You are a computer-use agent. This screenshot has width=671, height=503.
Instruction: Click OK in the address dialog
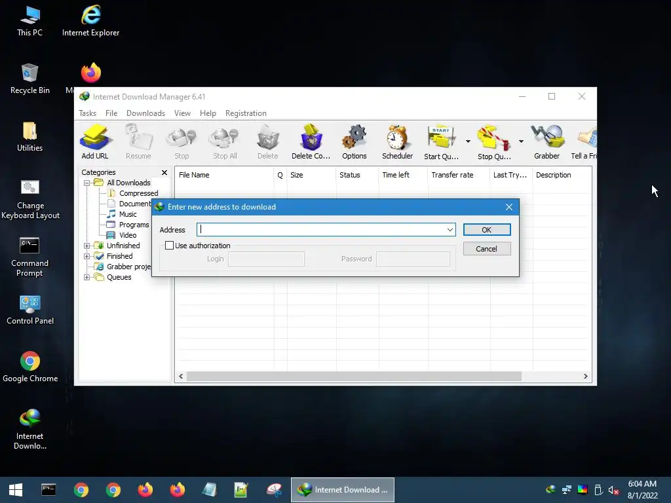487,230
